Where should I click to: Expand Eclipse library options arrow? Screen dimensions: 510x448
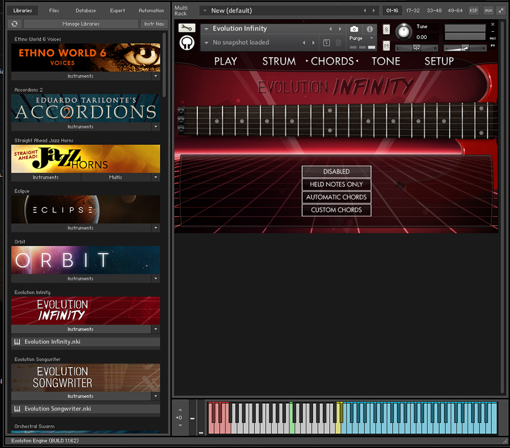click(156, 228)
